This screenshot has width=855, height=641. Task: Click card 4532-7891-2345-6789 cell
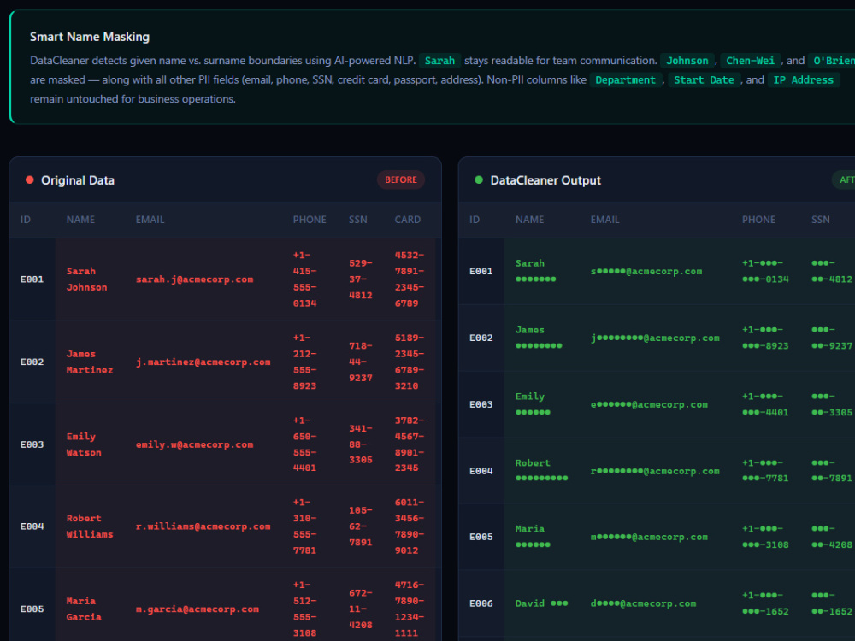(410, 279)
